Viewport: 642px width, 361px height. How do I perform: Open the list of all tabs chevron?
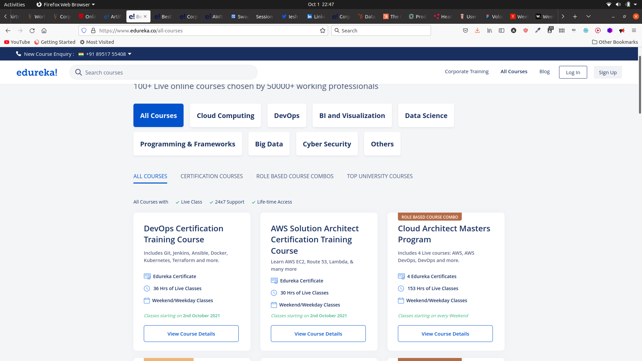point(588,16)
